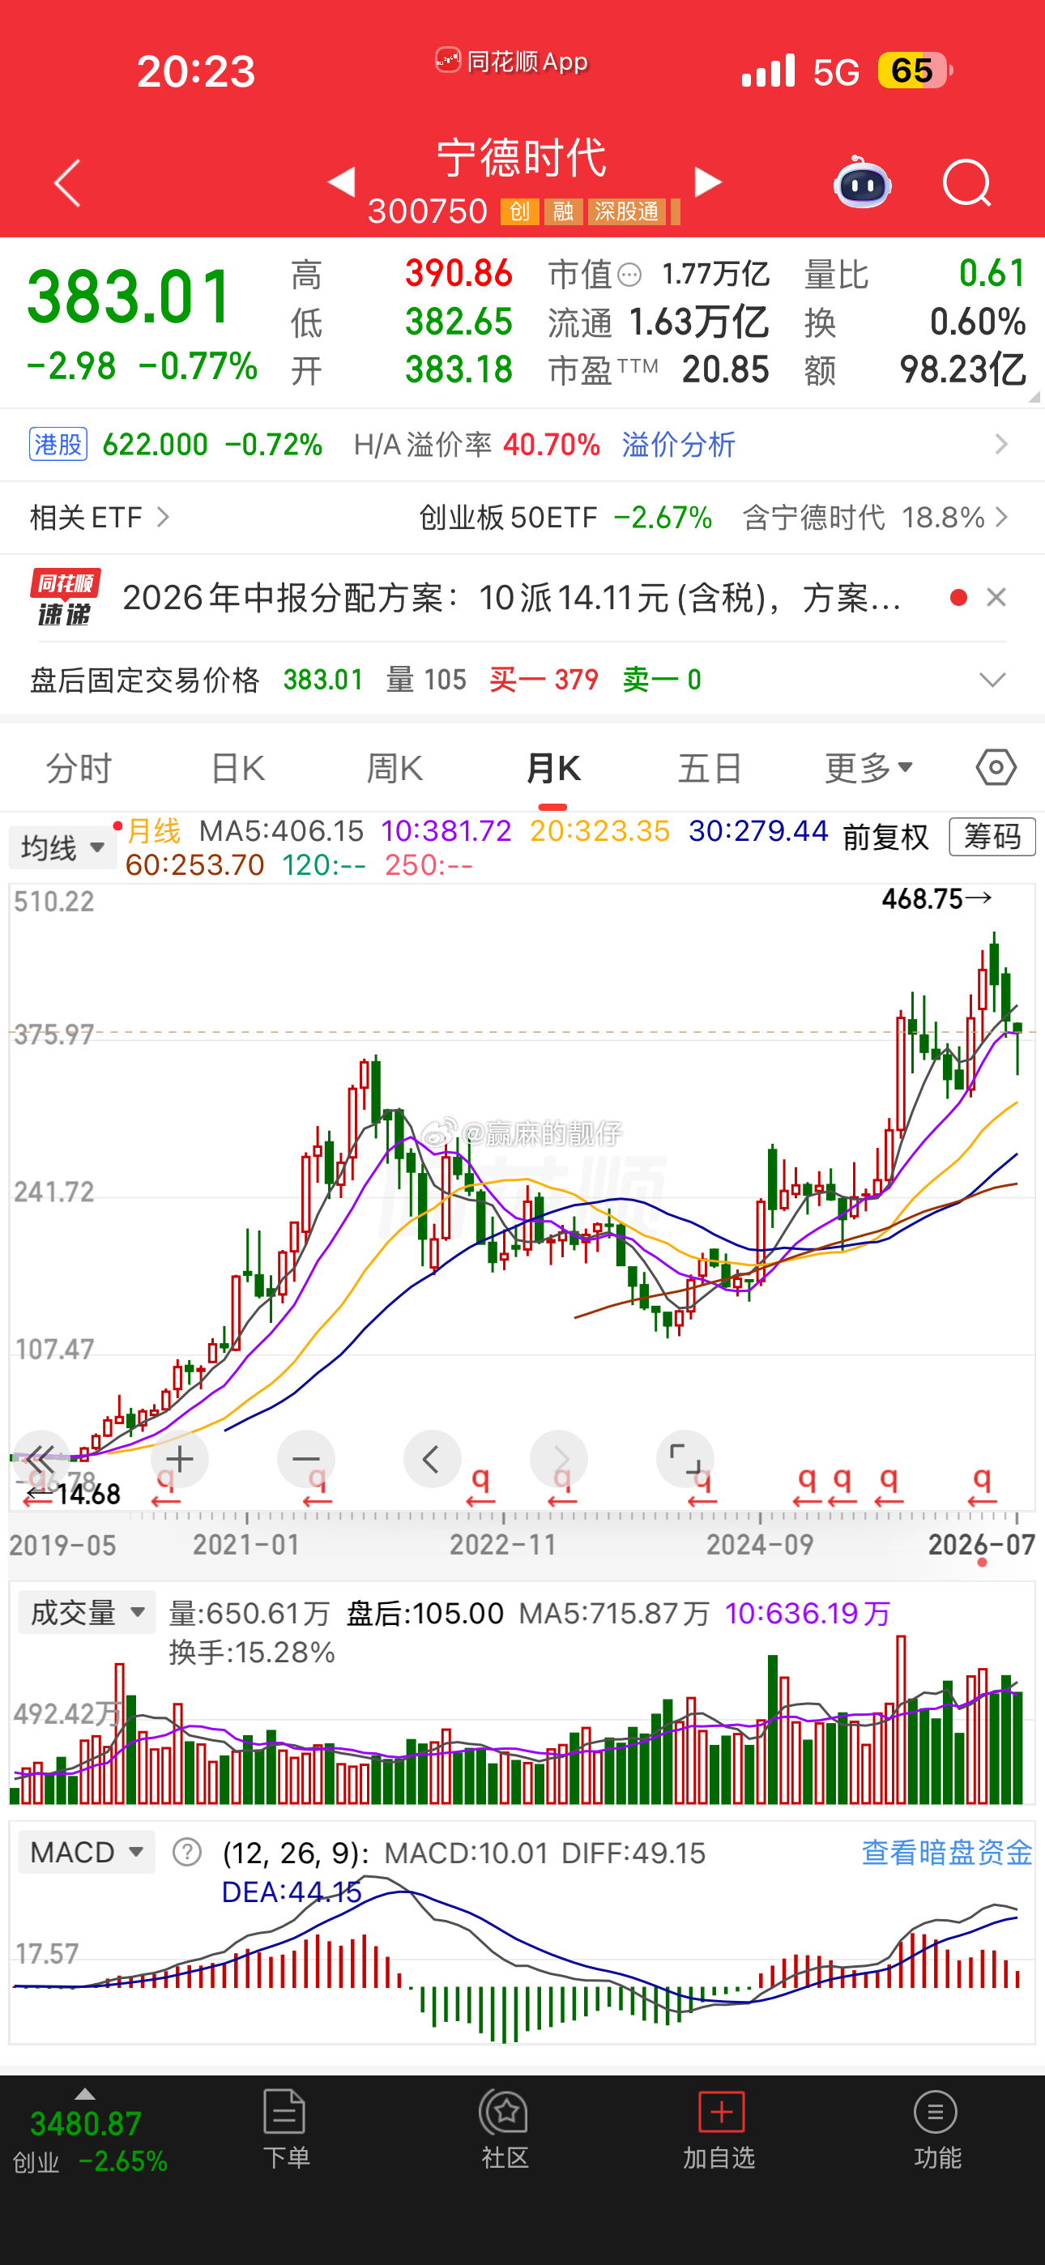Screen dimensions: 1045x2265
Task: Tap 468.75 high price label on chart
Action: [936, 898]
